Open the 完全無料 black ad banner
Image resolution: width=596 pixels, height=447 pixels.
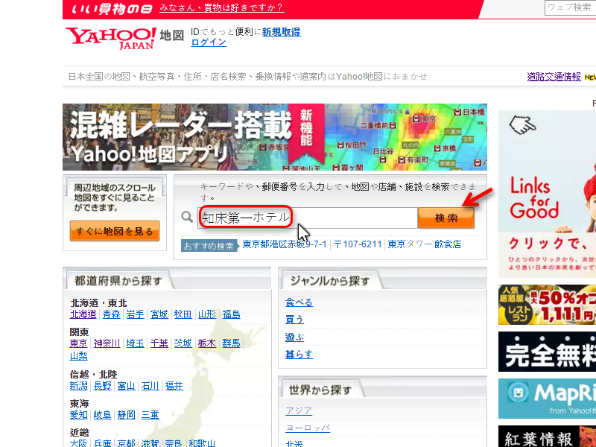pyautogui.click(x=548, y=352)
